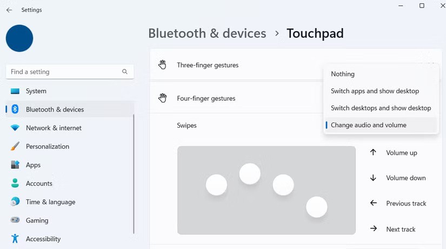Image resolution: width=446 pixels, height=249 pixels.
Task: Select Nothing from the swipes dropdown
Action: pyautogui.click(x=343, y=74)
